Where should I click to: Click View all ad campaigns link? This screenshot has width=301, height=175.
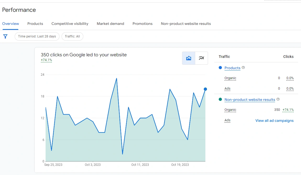point(274,121)
